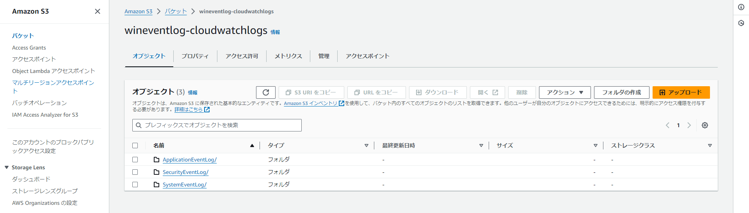Viewport: 749px width, 213px height.
Task: Check the box for ApplicationEventLog/
Action: [x=135, y=160]
